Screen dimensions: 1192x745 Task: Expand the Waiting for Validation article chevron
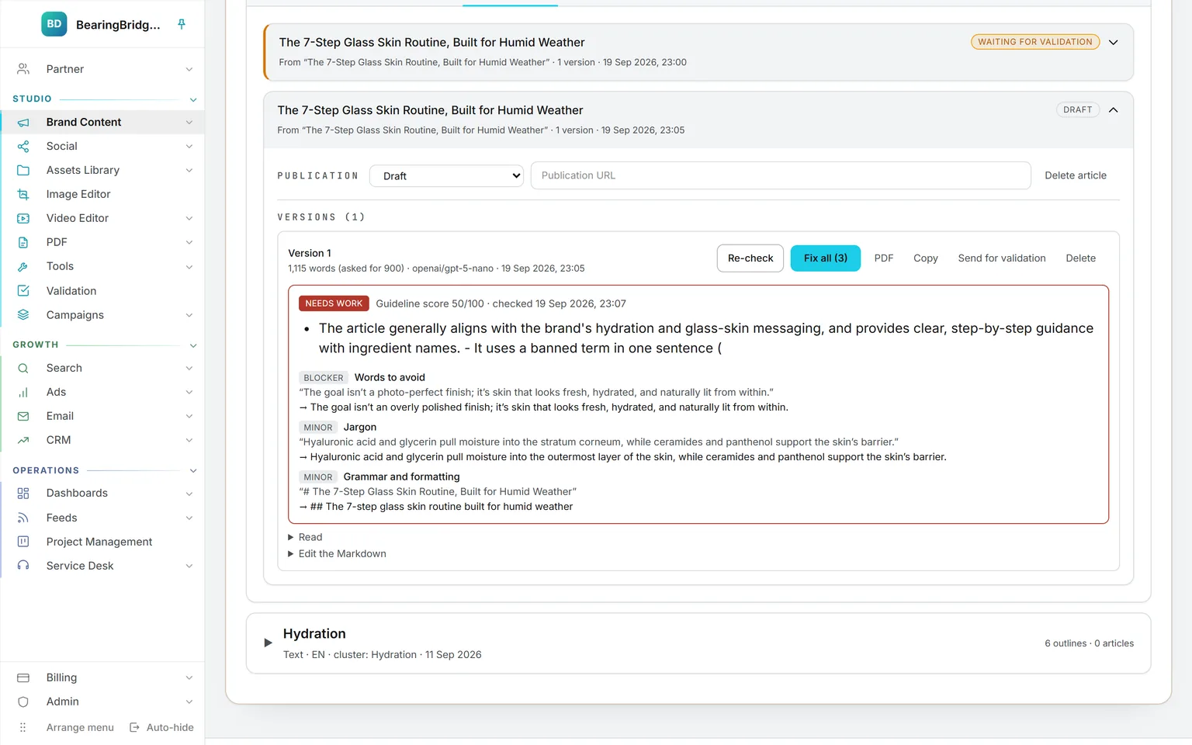click(x=1114, y=42)
